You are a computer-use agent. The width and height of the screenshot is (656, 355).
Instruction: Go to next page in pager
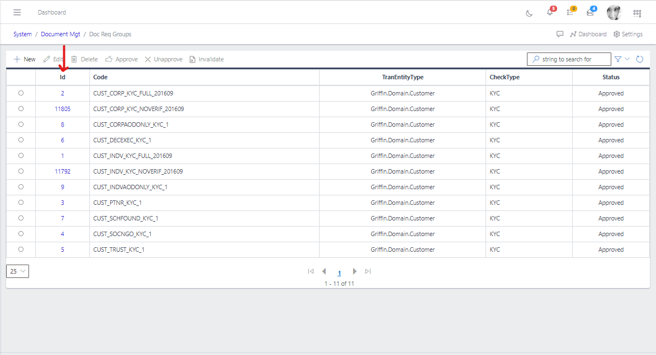tap(354, 271)
